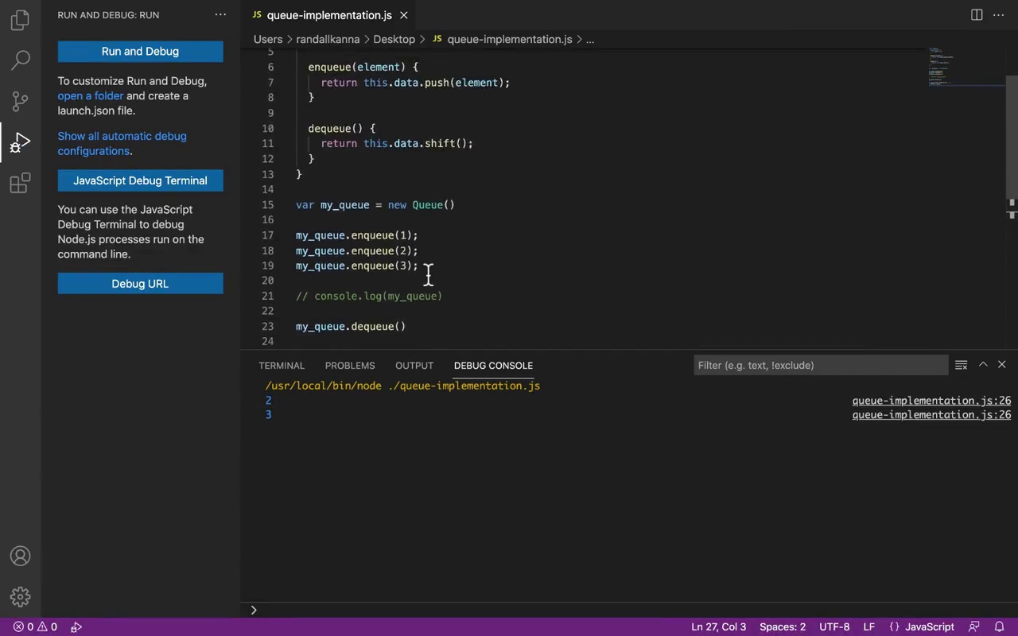Select the DEBUG CONSOLE panel tab
1018x636 pixels.
pos(493,366)
